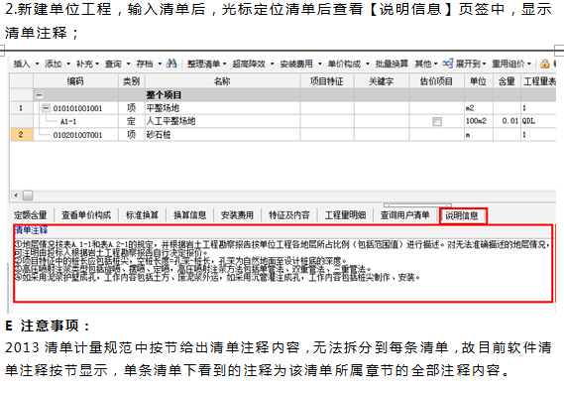
Task: Open the 插入 dropdown arrow
Action: pos(37,65)
